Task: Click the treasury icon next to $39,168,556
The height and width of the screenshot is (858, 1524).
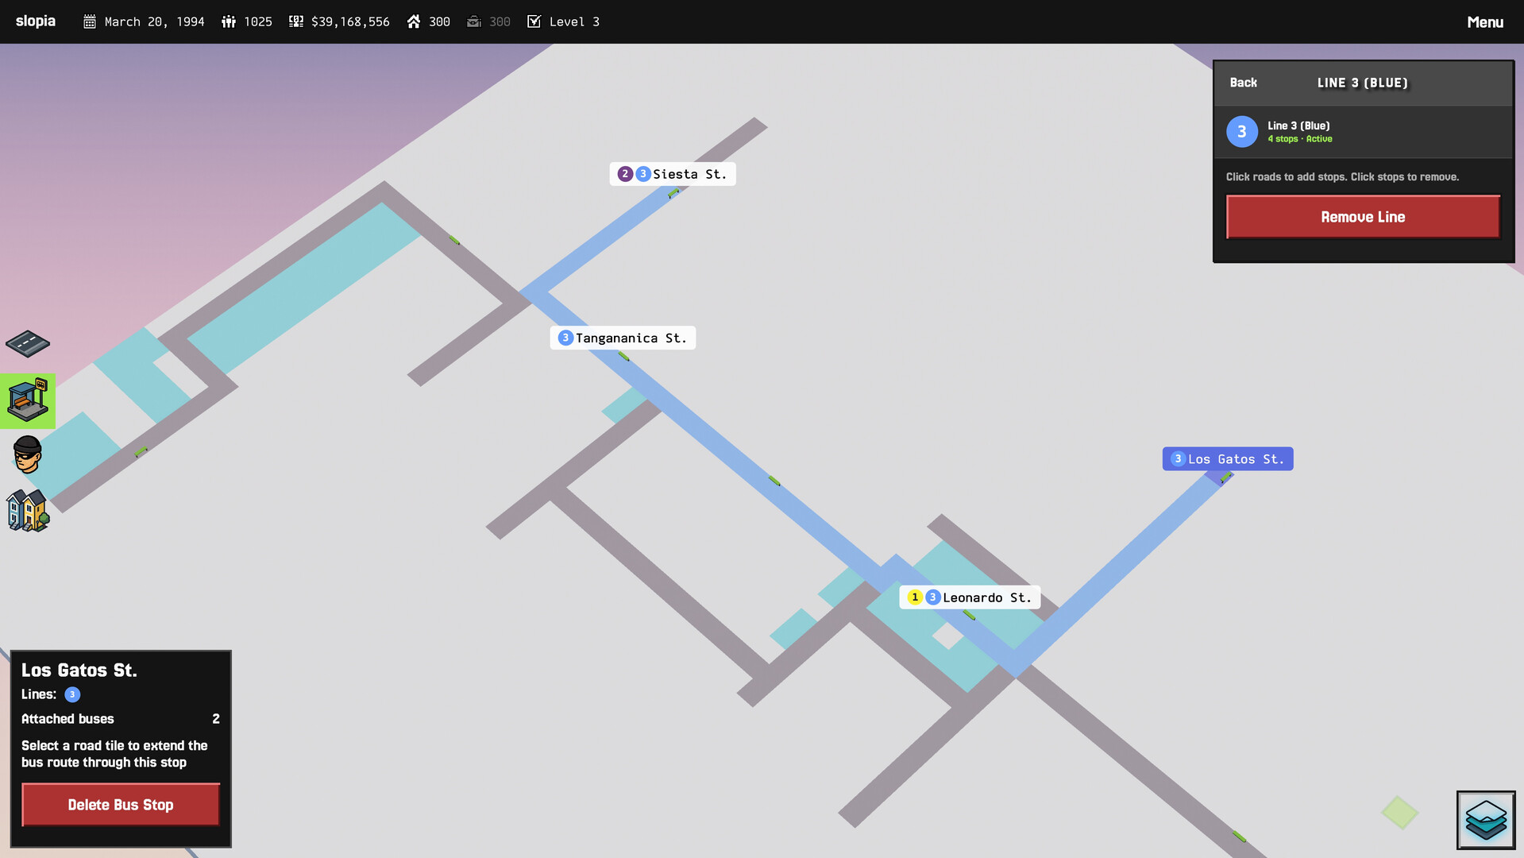Action: click(x=296, y=21)
